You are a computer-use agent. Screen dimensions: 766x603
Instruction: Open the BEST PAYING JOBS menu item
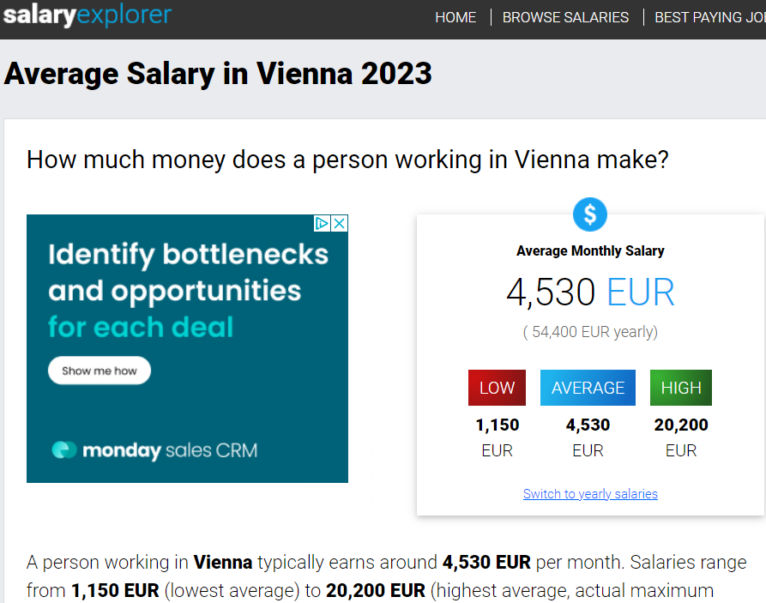710,18
